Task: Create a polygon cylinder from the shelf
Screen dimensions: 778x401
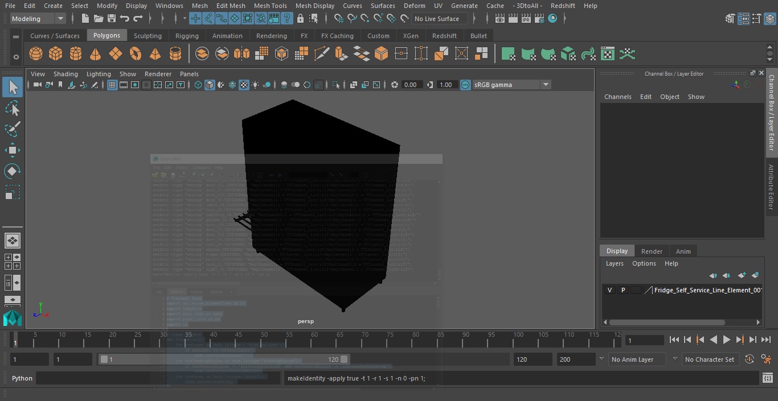Action: [76, 54]
